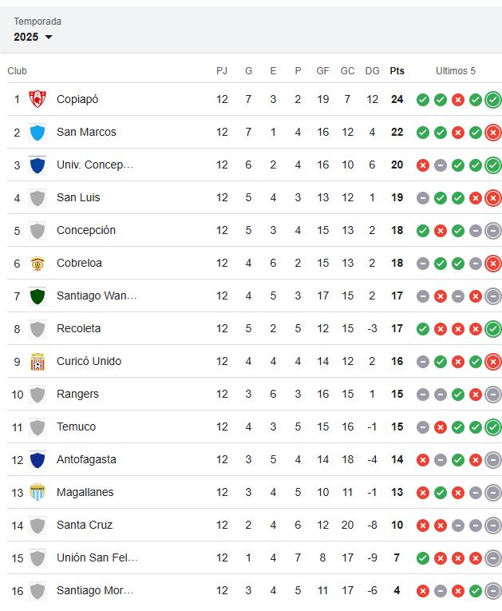Click Concepción's latest draw result circle
This screenshot has width=502, height=611.
click(x=493, y=231)
